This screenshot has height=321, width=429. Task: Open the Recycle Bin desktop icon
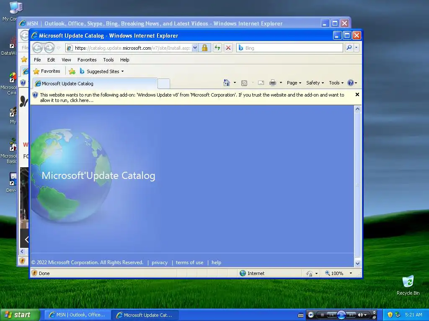[408, 285]
